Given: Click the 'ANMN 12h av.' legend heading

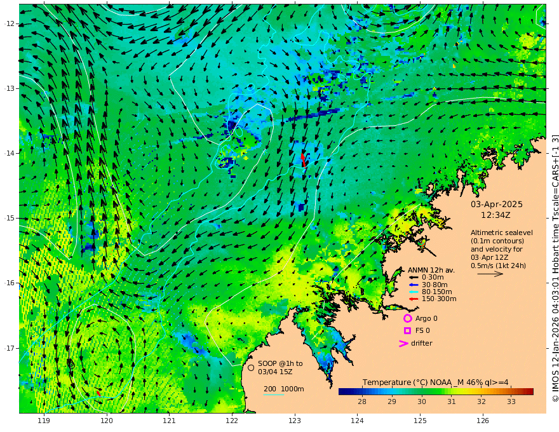Looking at the screenshot, I should (431, 270).
